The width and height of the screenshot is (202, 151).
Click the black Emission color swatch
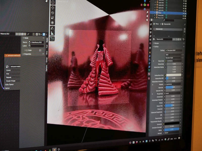172,124
